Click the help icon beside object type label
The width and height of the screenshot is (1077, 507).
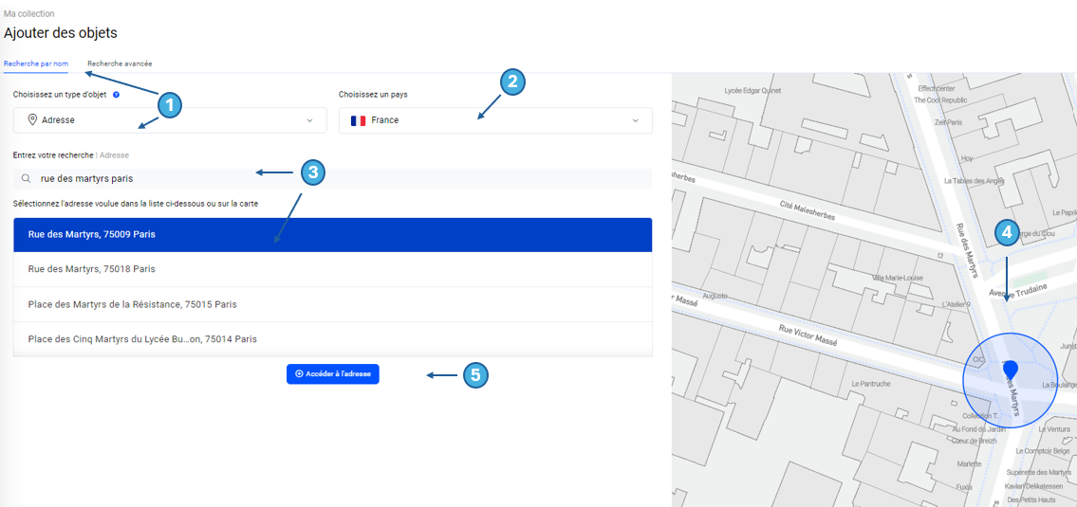click(x=116, y=95)
